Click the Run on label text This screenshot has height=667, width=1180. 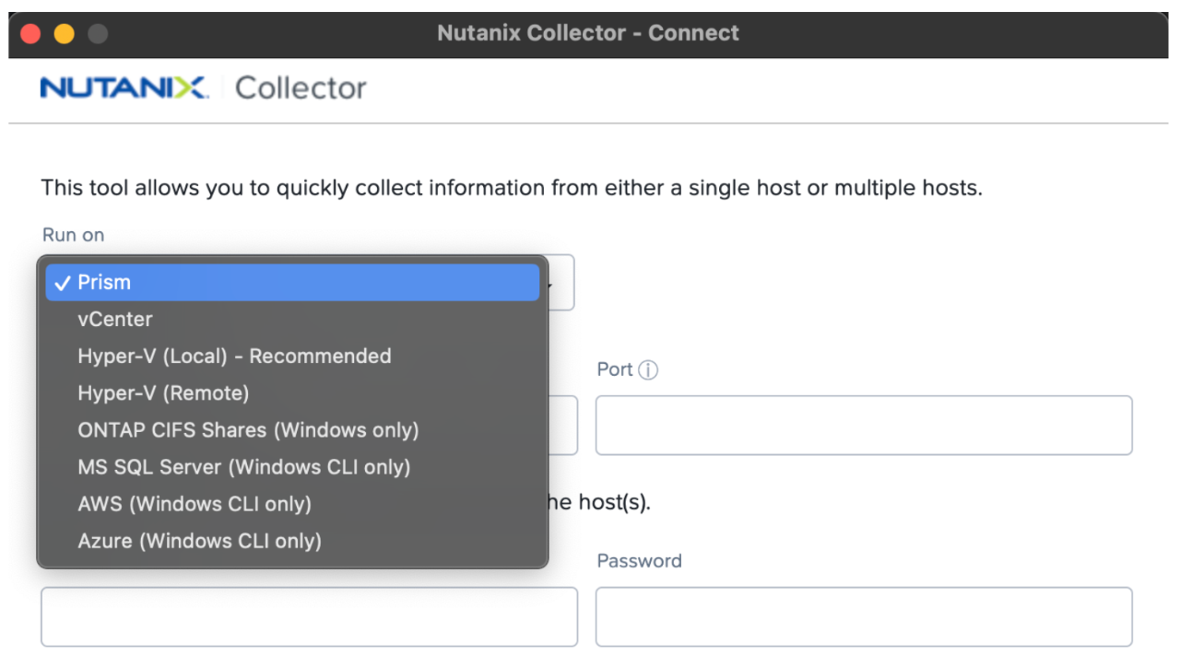coord(73,235)
